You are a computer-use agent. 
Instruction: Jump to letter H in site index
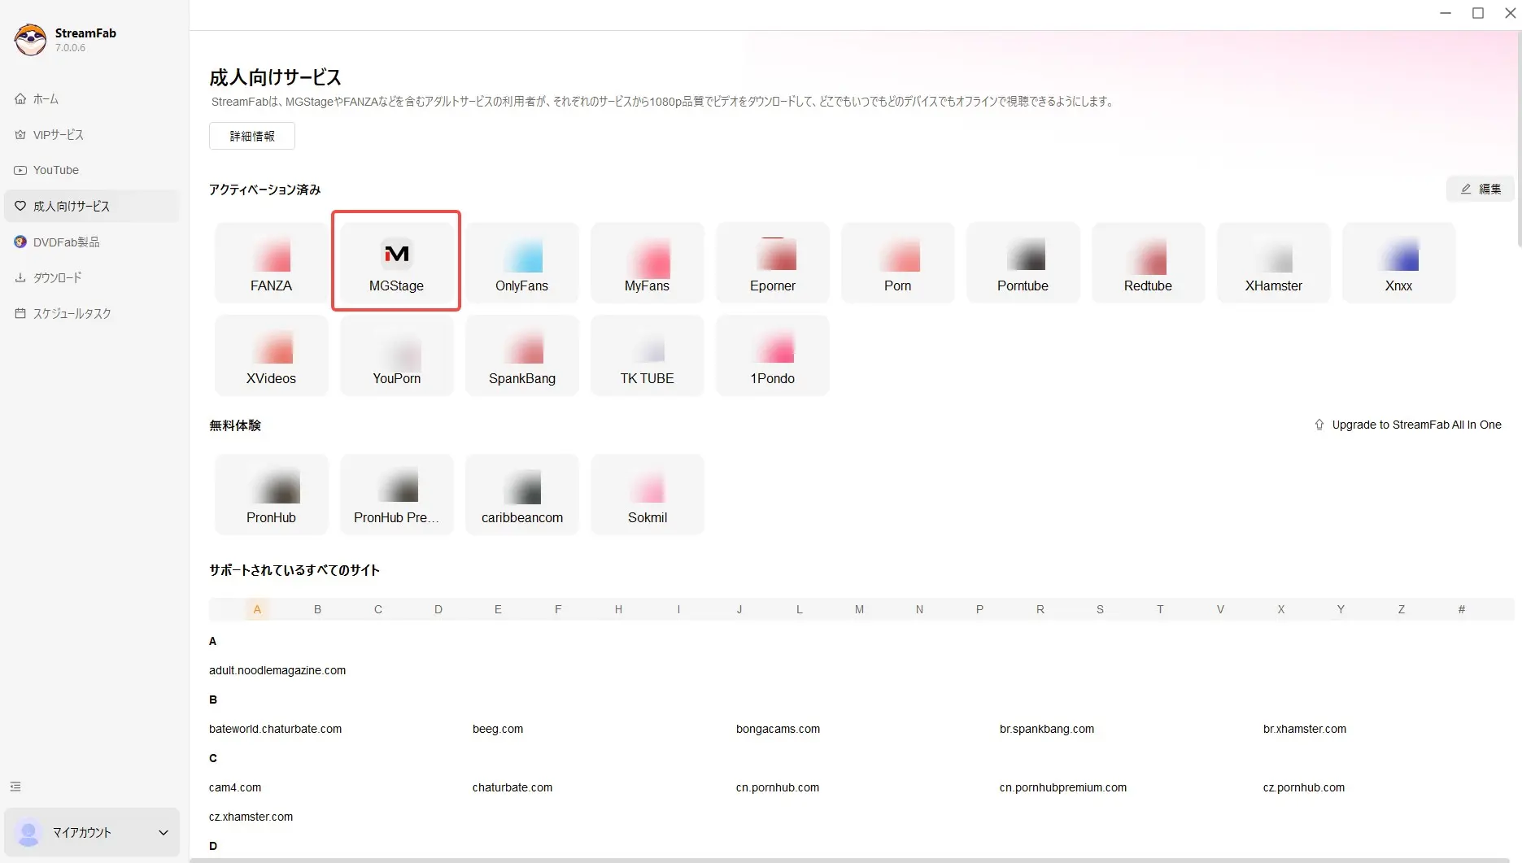click(x=618, y=609)
